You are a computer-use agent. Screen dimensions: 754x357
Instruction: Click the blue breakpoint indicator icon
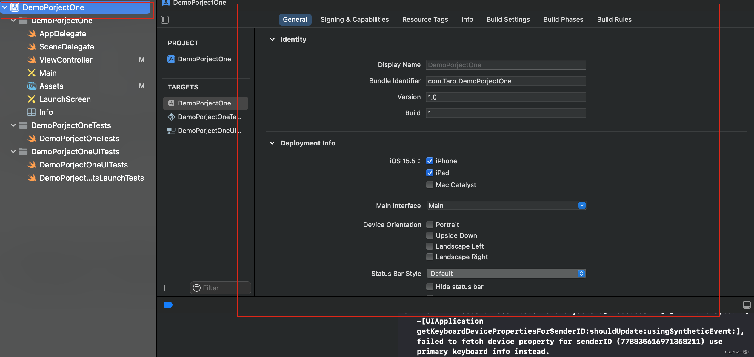point(168,305)
